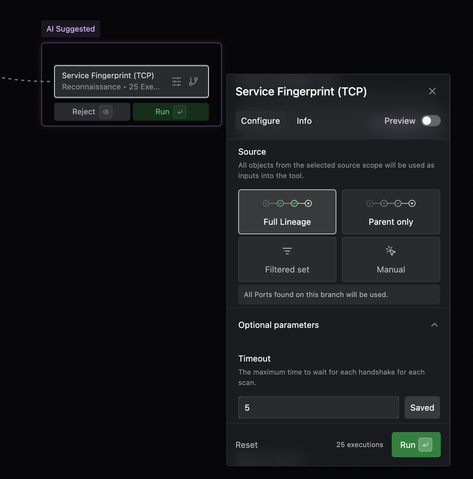Collapse the Optional parameters section
The image size is (473, 479).
click(x=434, y=325)
